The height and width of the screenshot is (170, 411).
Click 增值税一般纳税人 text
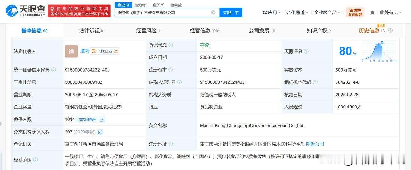[x=218, y=95]
